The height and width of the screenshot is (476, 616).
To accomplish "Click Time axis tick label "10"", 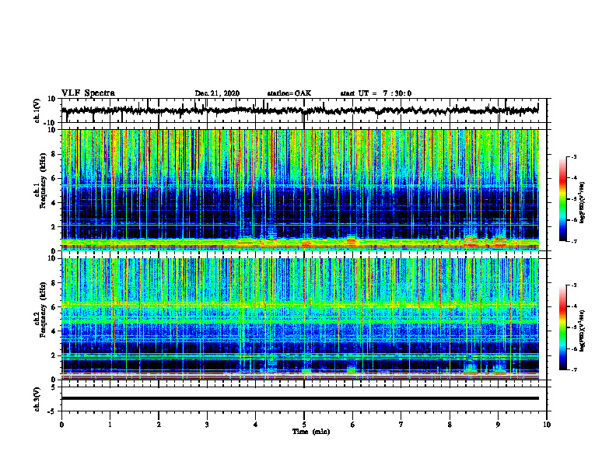I will (547, 425).
